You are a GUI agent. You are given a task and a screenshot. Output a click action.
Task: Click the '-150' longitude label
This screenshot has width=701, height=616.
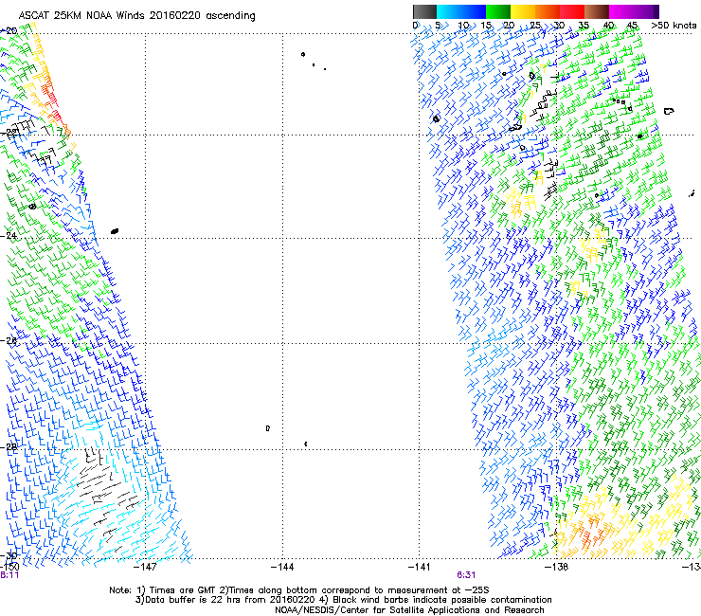pos(9,567)
